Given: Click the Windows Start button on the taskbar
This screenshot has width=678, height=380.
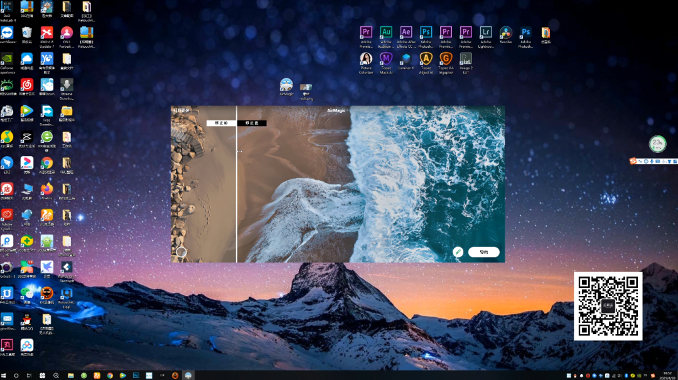Looking at the screenshot, I should 4,375.
